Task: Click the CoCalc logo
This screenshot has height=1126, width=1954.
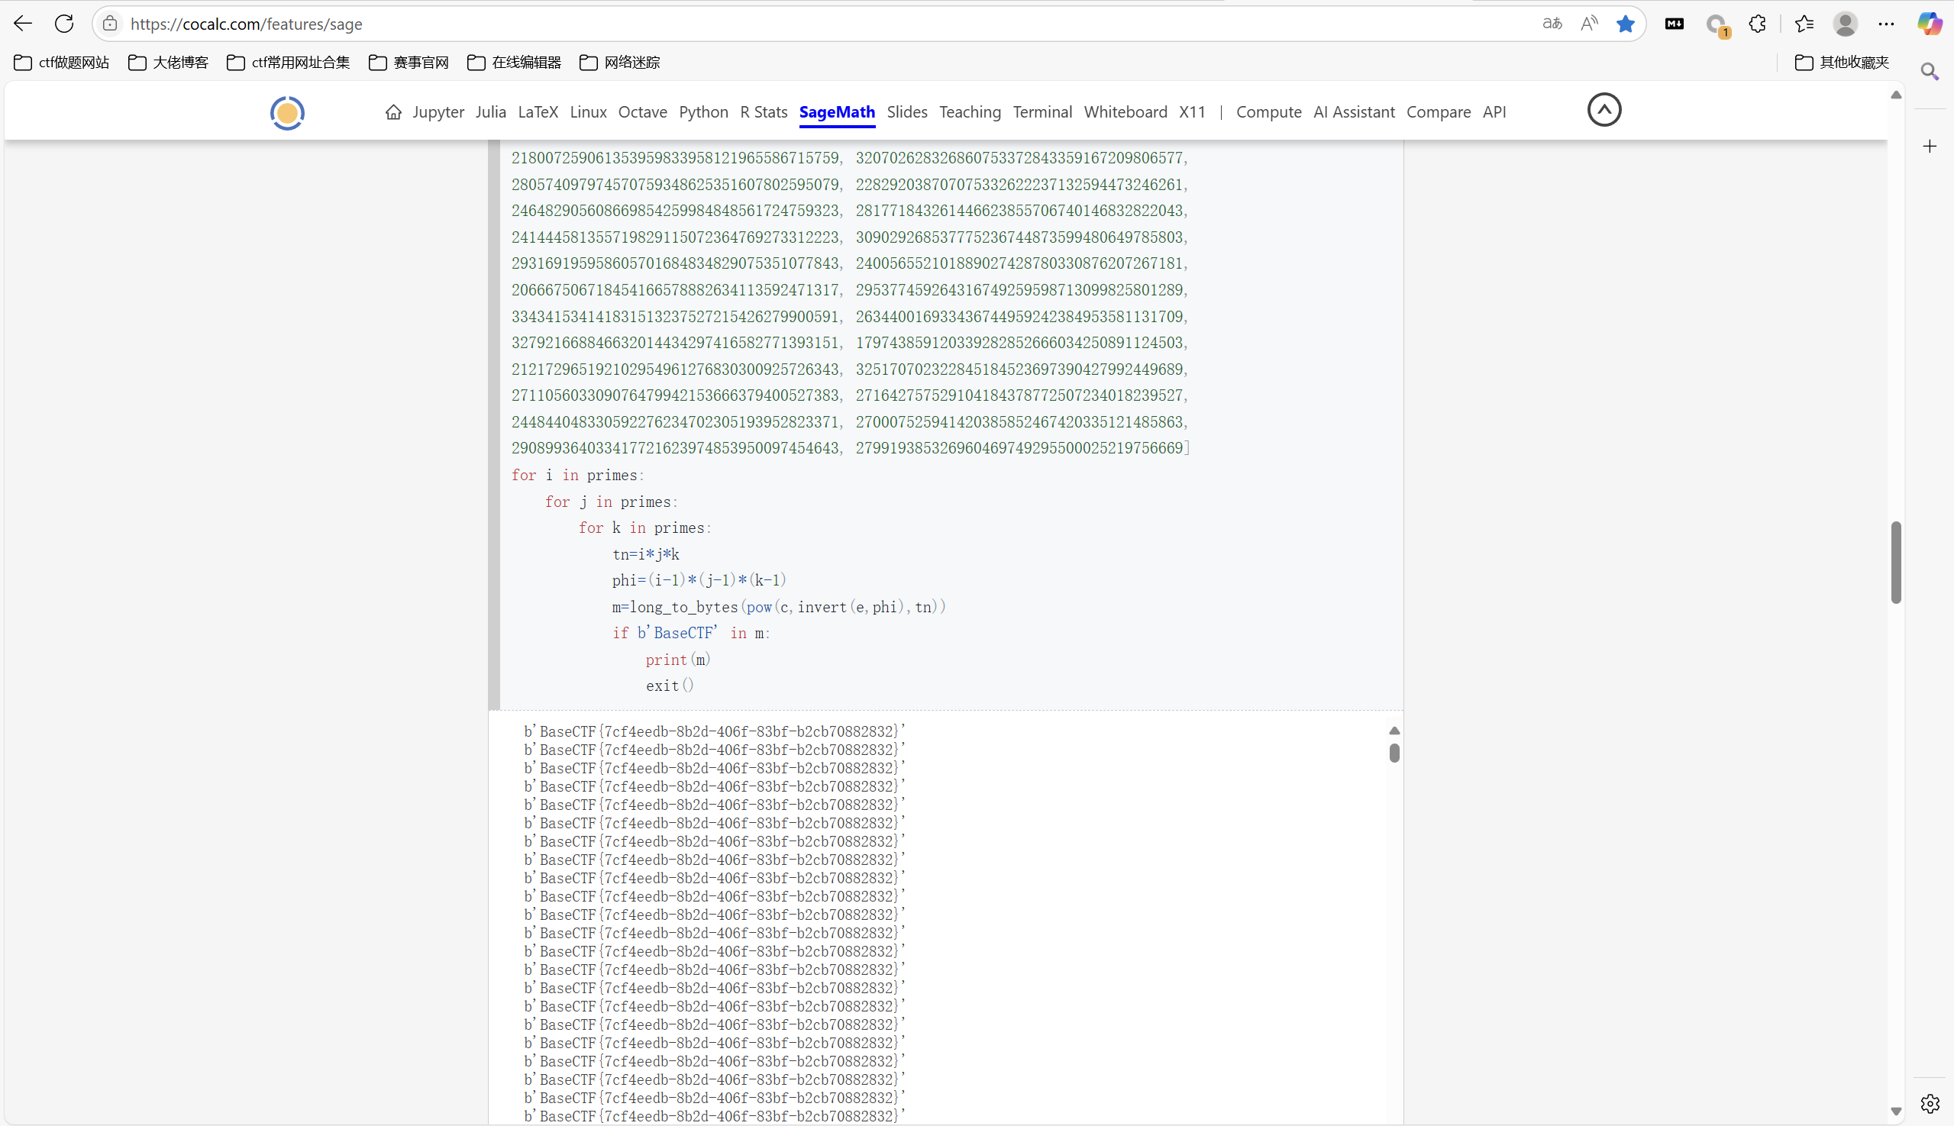Action: pos(287,113)
